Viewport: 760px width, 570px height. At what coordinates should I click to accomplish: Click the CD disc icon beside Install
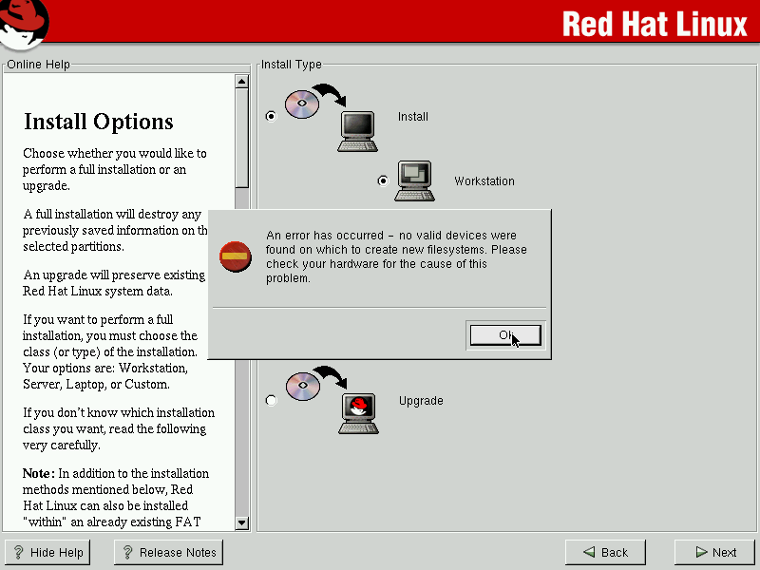(302, 104)
